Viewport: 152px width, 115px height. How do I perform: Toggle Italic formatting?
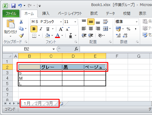coord(41,29)
